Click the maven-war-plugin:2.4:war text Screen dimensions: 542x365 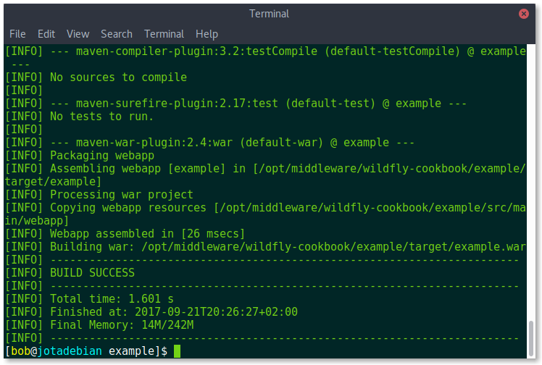click(154, 143)
